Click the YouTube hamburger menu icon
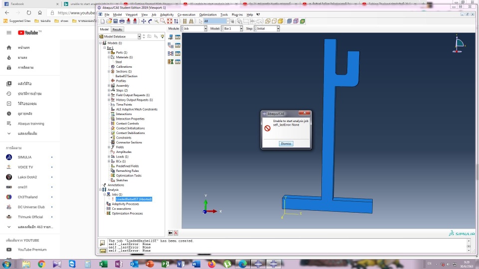This screenshot has height=269, width=479. pos(9,33)
